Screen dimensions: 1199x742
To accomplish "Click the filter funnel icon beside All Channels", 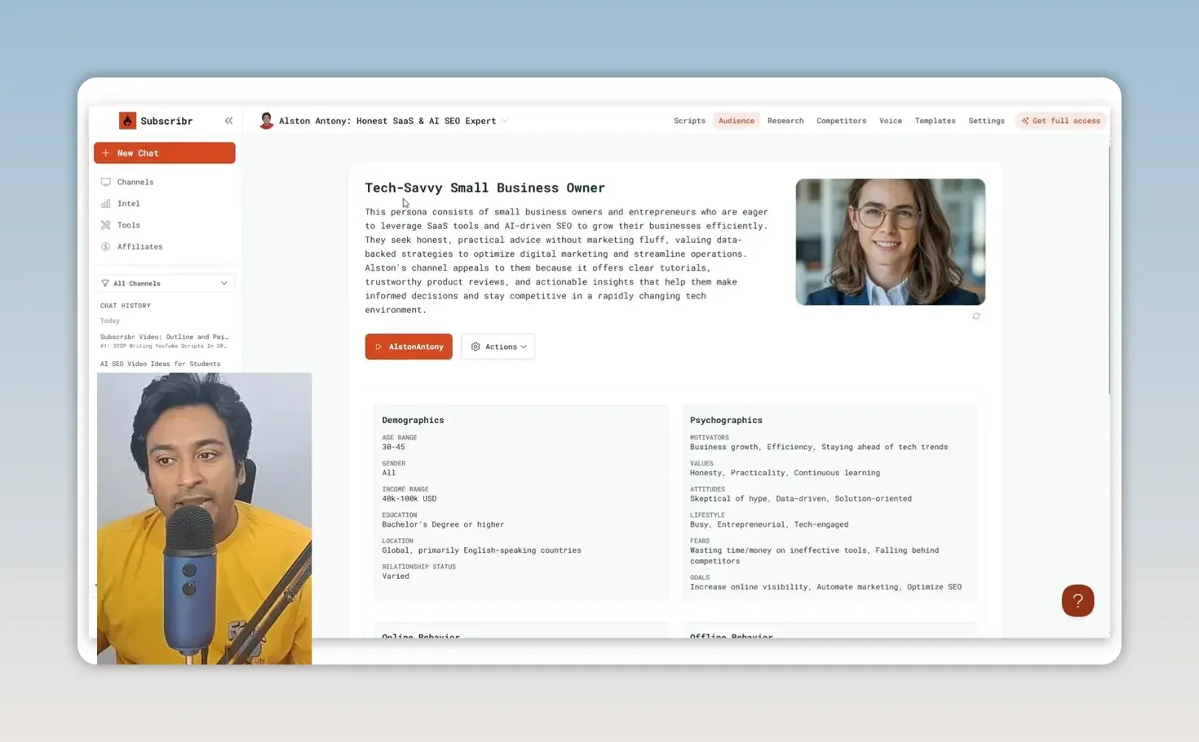I will pos(104,283).
